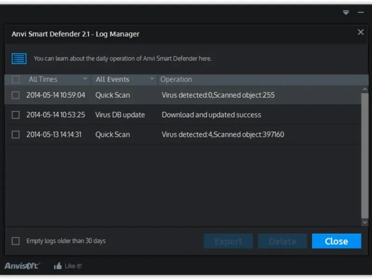Click the Operation column header
Image resolution: width=372 pixels, height=279 pixels.
pos(176,80)
